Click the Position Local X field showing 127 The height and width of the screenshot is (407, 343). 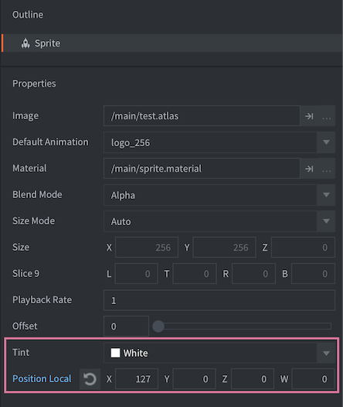pyautogui.click(x=137, y=379)
